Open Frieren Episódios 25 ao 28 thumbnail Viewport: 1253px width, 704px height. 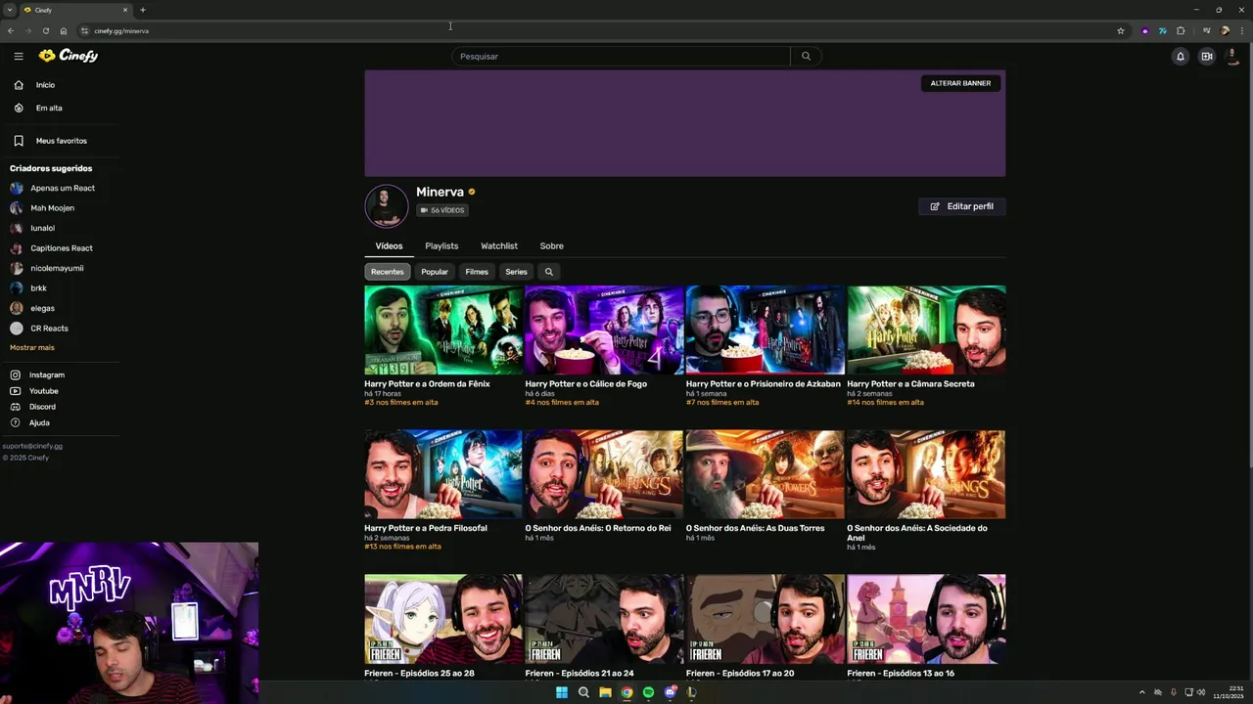pyautogui.click(x=443, y=619)
